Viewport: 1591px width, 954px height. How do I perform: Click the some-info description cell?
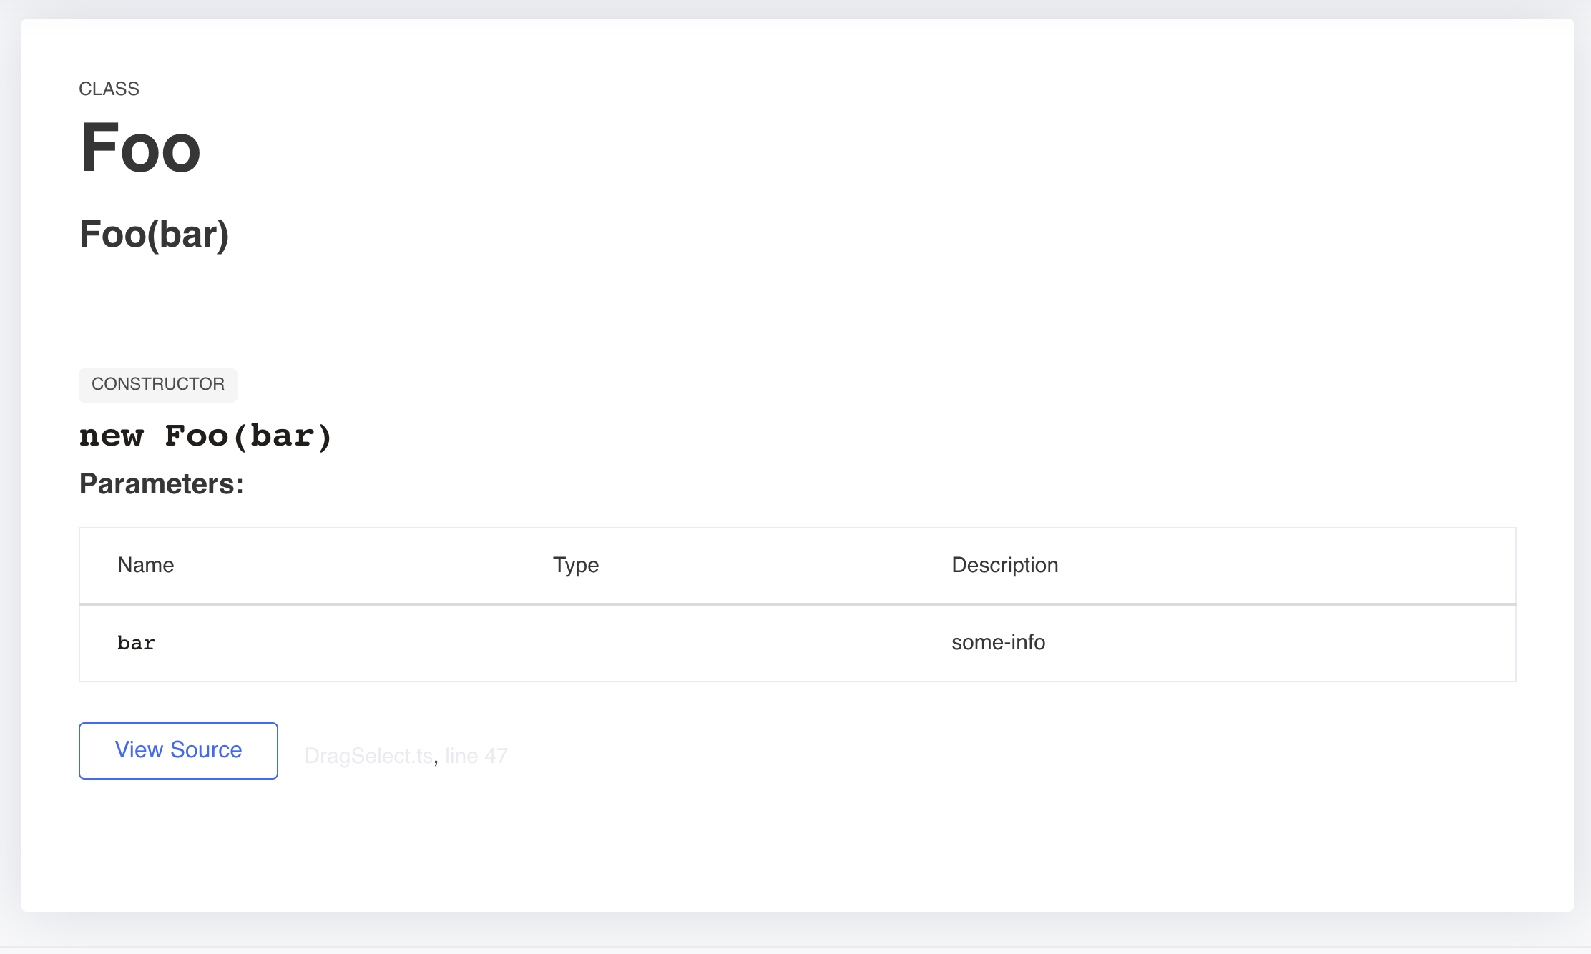pyautogui.click(x=998, y=642)
